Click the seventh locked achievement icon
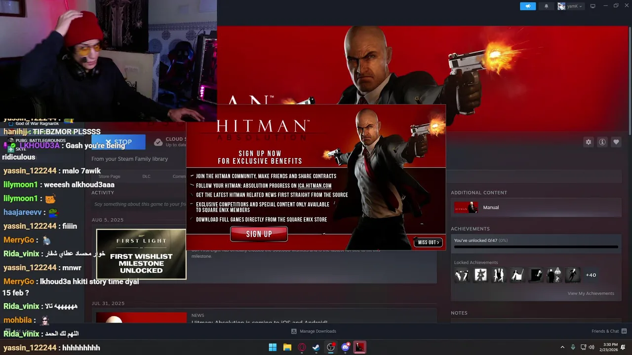This screenshot has width=632, height=355. click(572, 275)
